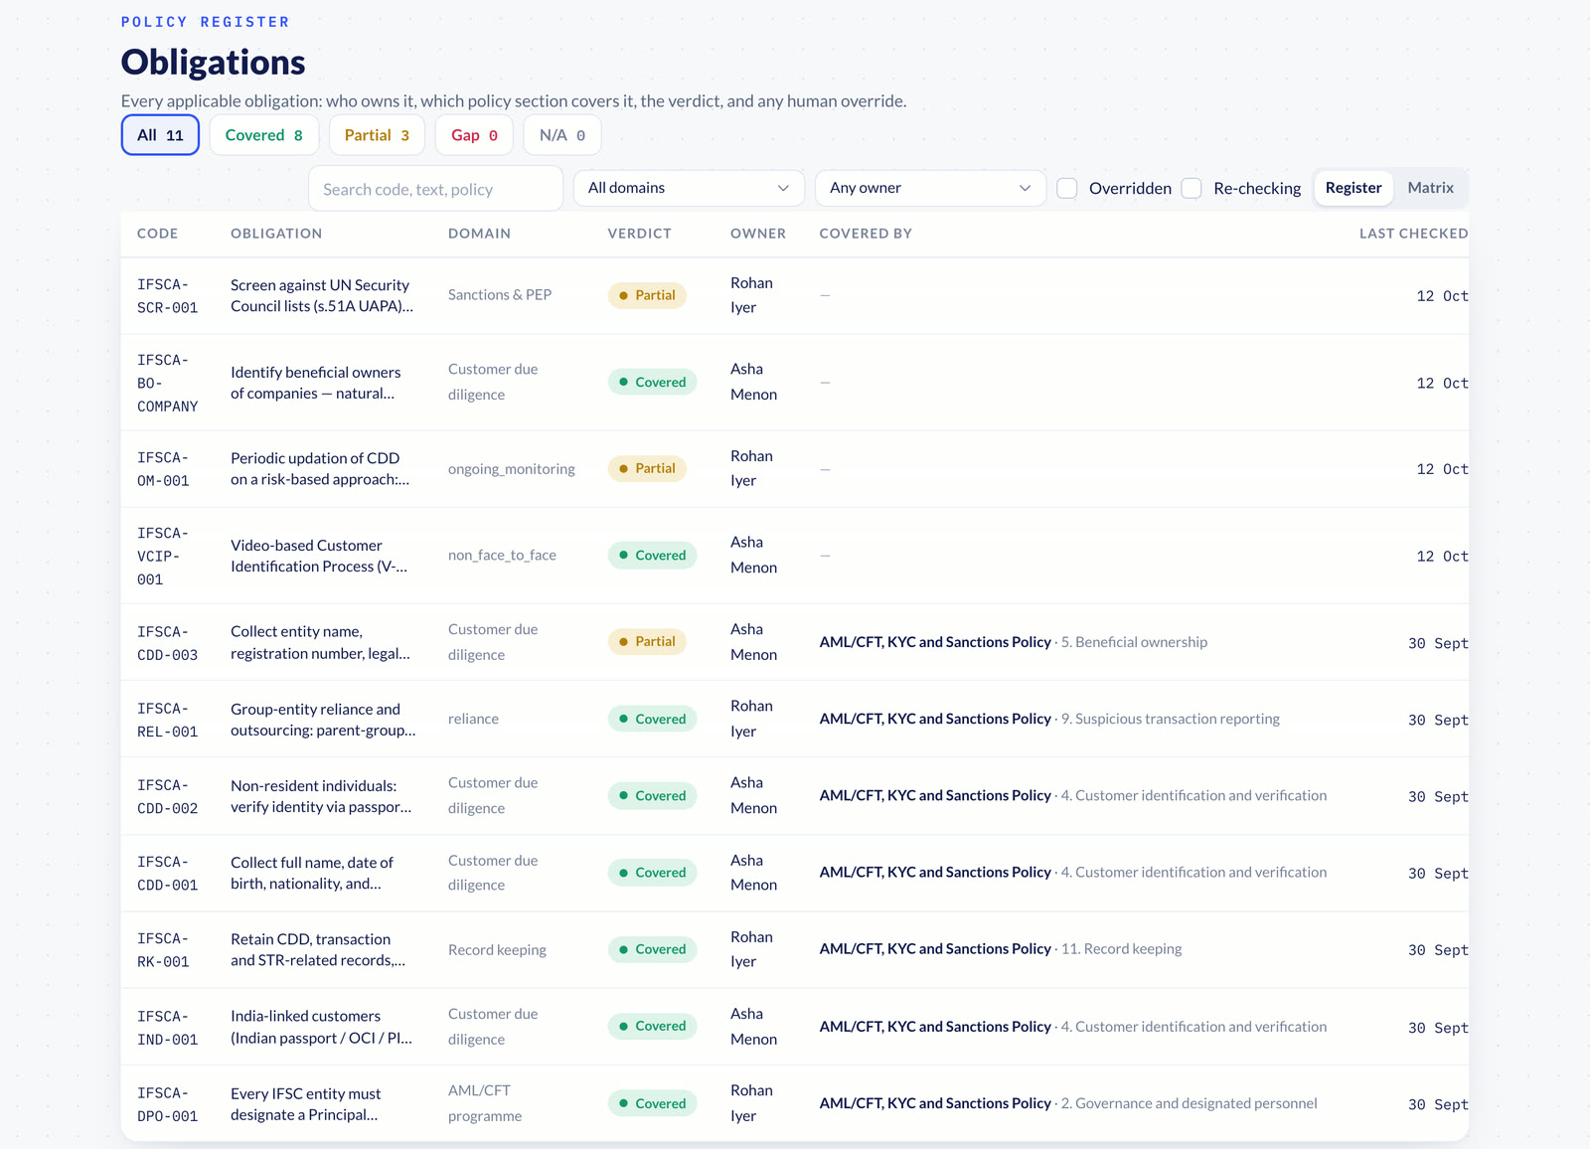
Task: Open obligation IFSCA-SCR-001
Action: [167, 296]
